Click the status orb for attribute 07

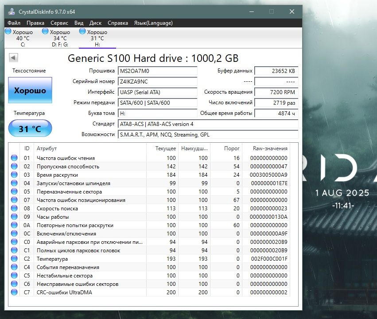(14, 200)
